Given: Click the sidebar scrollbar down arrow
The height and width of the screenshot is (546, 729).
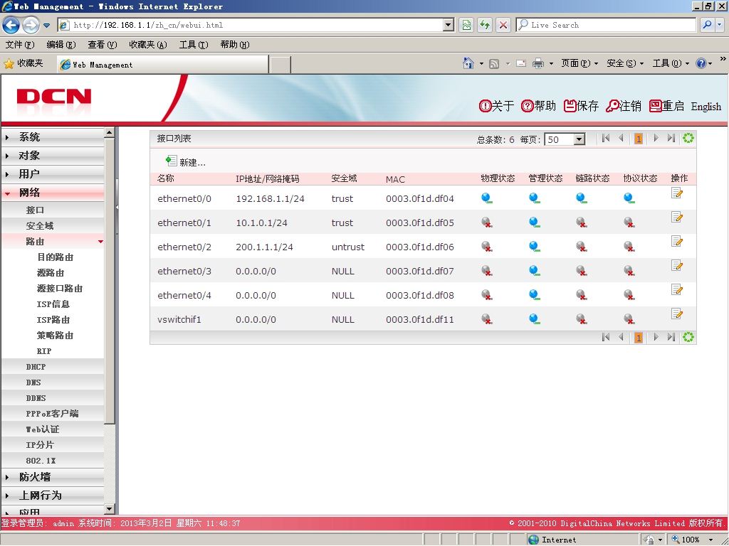Looking at the screenshot, I should click(x=109, y=509).
